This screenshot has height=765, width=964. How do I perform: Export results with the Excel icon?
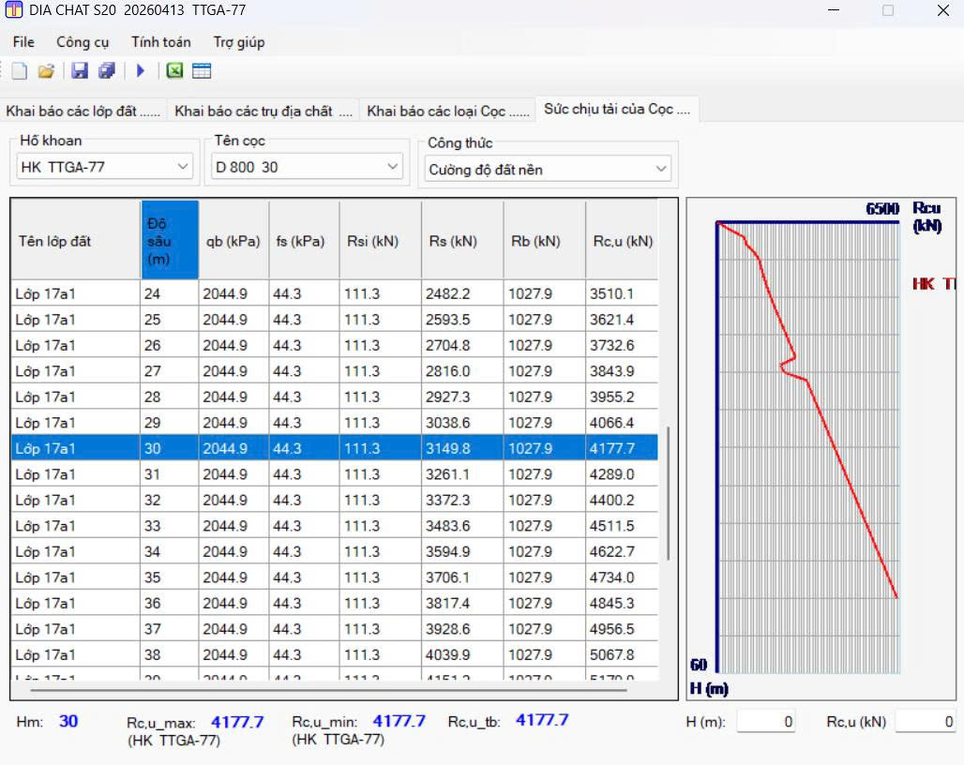pos(174,71)
